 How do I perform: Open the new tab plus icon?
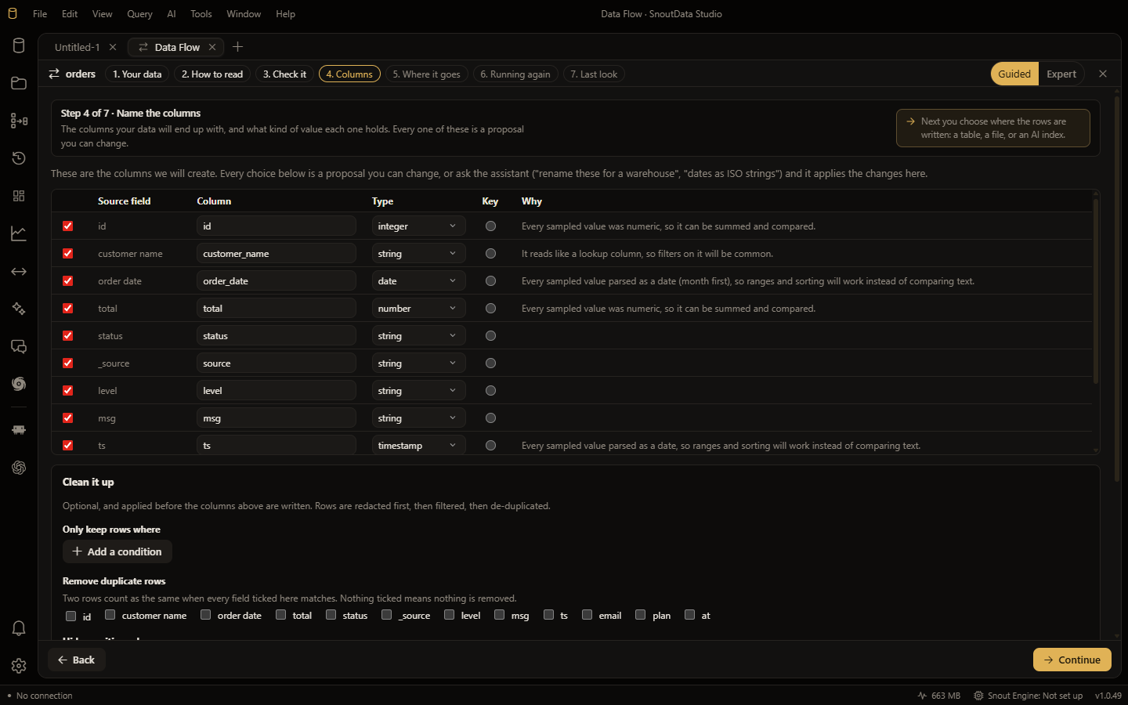click(x=238, y=47)
